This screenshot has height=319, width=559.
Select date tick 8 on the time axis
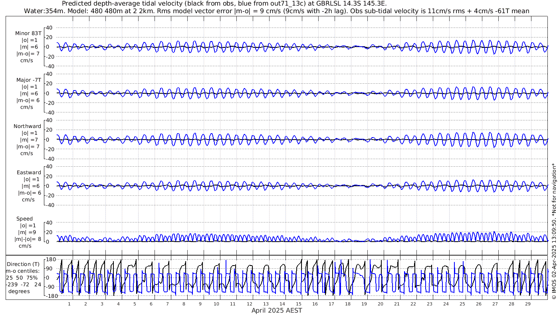pos(184,304)
